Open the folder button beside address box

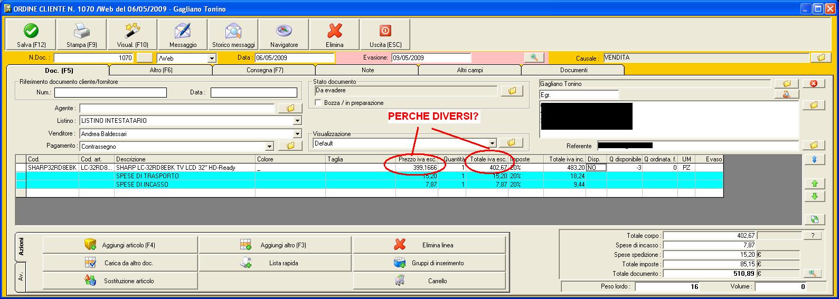point(814,105)
